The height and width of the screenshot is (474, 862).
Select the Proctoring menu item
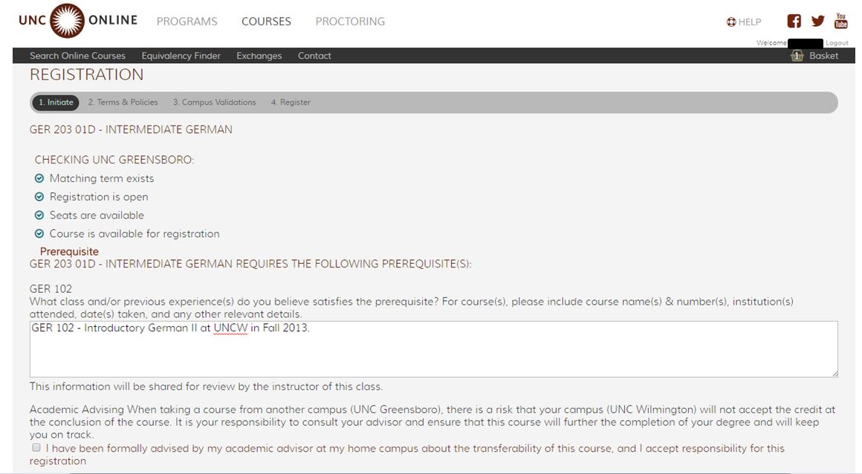tap(350, 22)
